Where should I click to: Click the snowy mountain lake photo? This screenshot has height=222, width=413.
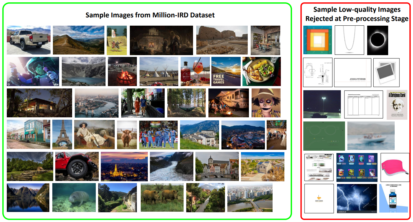(84, 71)
